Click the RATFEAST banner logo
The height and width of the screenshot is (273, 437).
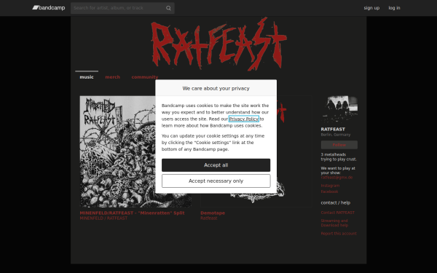click(219, 44)
